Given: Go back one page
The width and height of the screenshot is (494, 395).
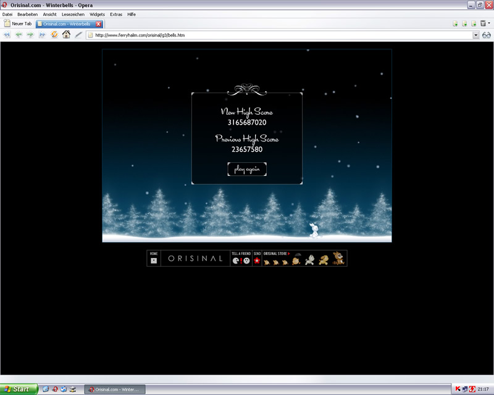Looking at the screenshot, I should 19,35.
